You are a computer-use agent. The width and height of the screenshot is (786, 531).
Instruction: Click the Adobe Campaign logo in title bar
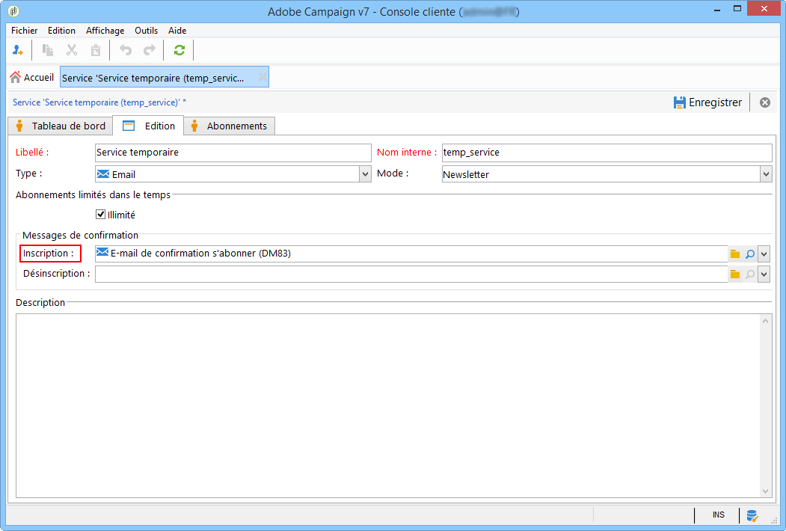13,11
